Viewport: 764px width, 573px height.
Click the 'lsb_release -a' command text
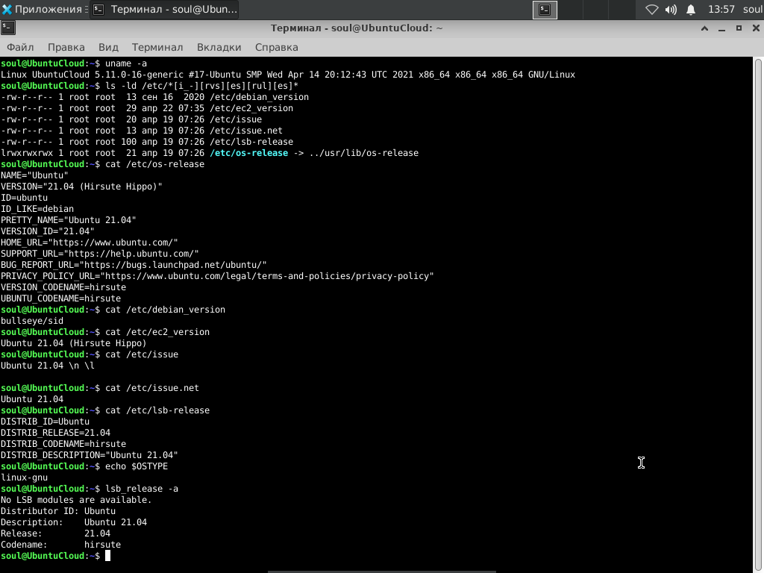pyautogui.click(x=142, y=489)
